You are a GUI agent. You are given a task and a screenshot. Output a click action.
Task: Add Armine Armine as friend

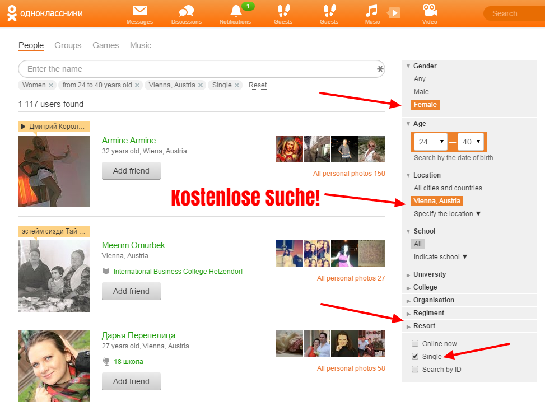(x=131, y=171)
